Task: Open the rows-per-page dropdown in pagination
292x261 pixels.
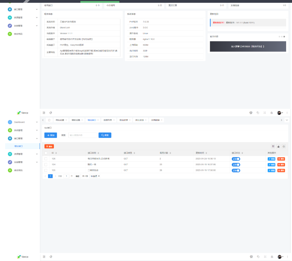Action: [95, 176]
